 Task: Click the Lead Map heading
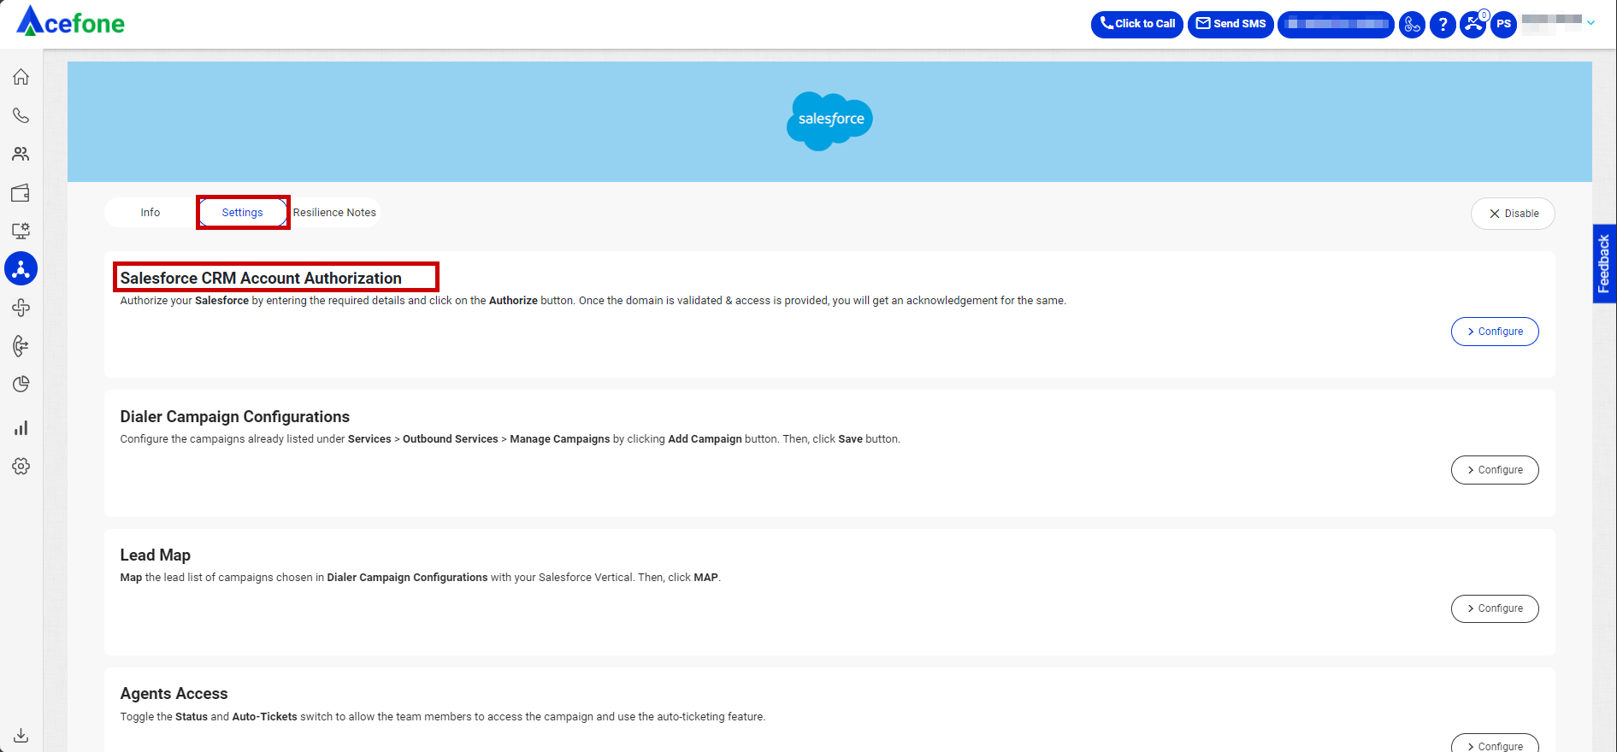(x=156, y=555)
